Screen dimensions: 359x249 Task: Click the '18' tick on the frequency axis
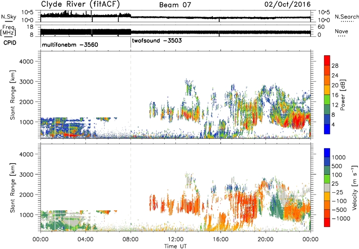point(30,27)
